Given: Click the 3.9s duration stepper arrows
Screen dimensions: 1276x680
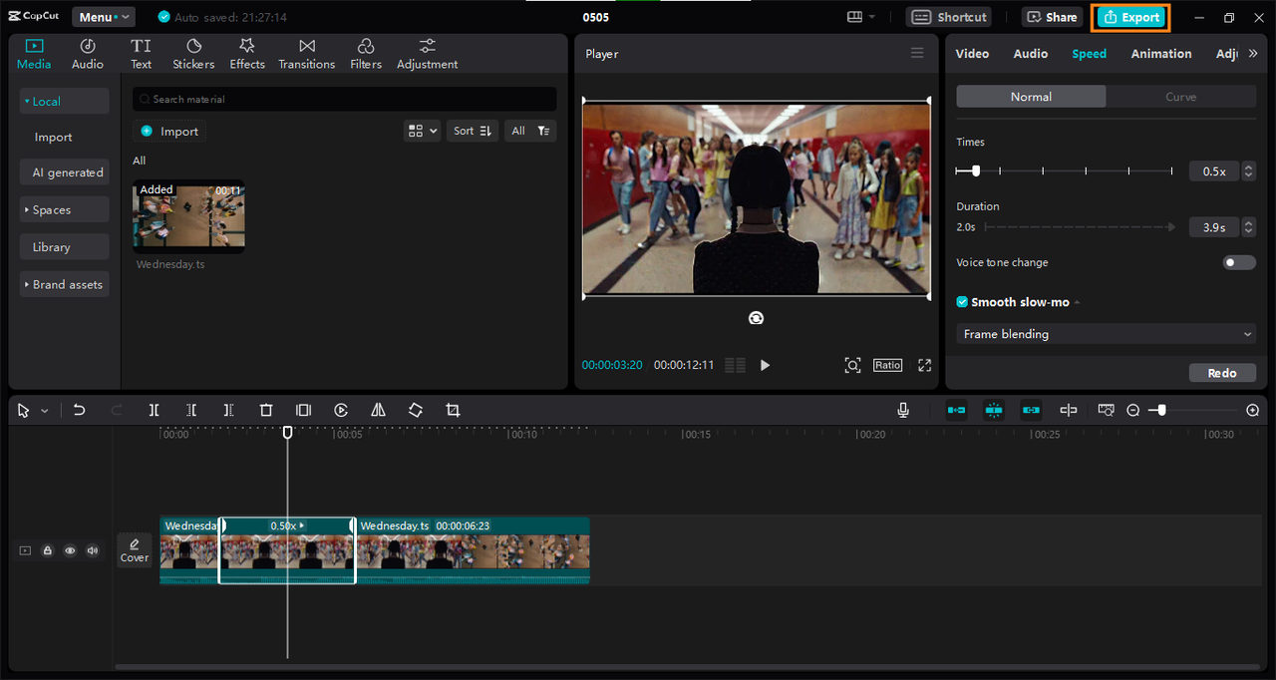Looking at the screenshot, I should [1249, 227].
